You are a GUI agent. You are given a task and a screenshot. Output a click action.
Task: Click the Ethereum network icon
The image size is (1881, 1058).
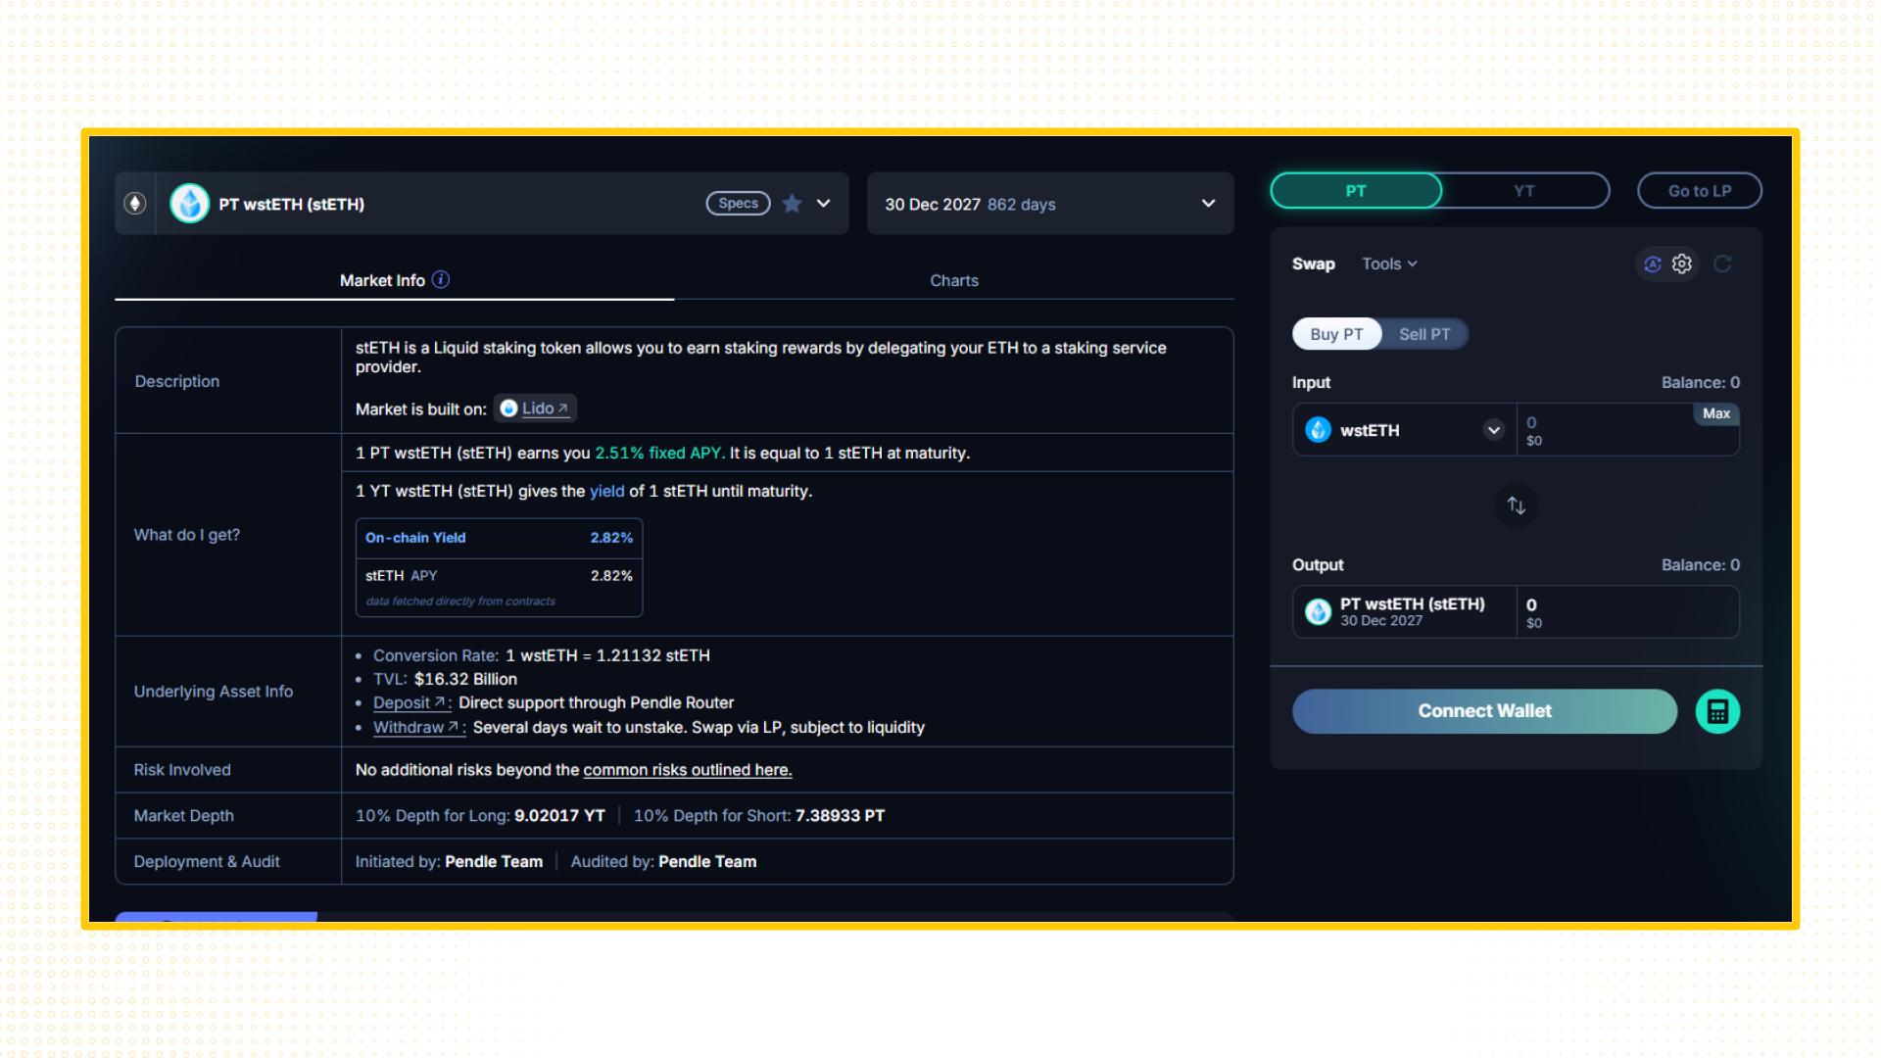(x=135, y=203)
